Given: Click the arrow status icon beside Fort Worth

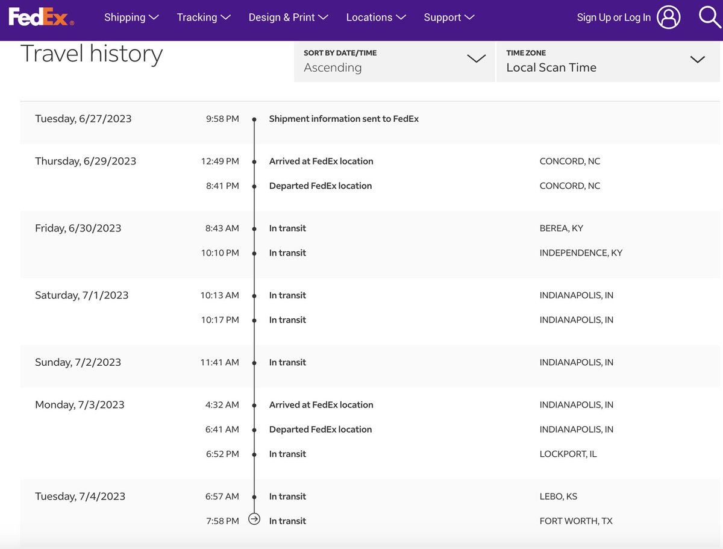Looking at the screenshot, I should point(254,519).
